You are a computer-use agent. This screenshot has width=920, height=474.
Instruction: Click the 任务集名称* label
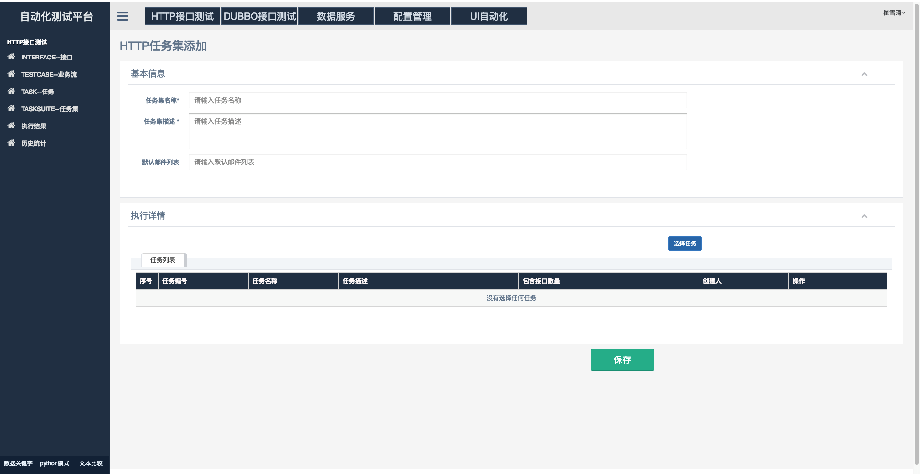tap(162, 100)
